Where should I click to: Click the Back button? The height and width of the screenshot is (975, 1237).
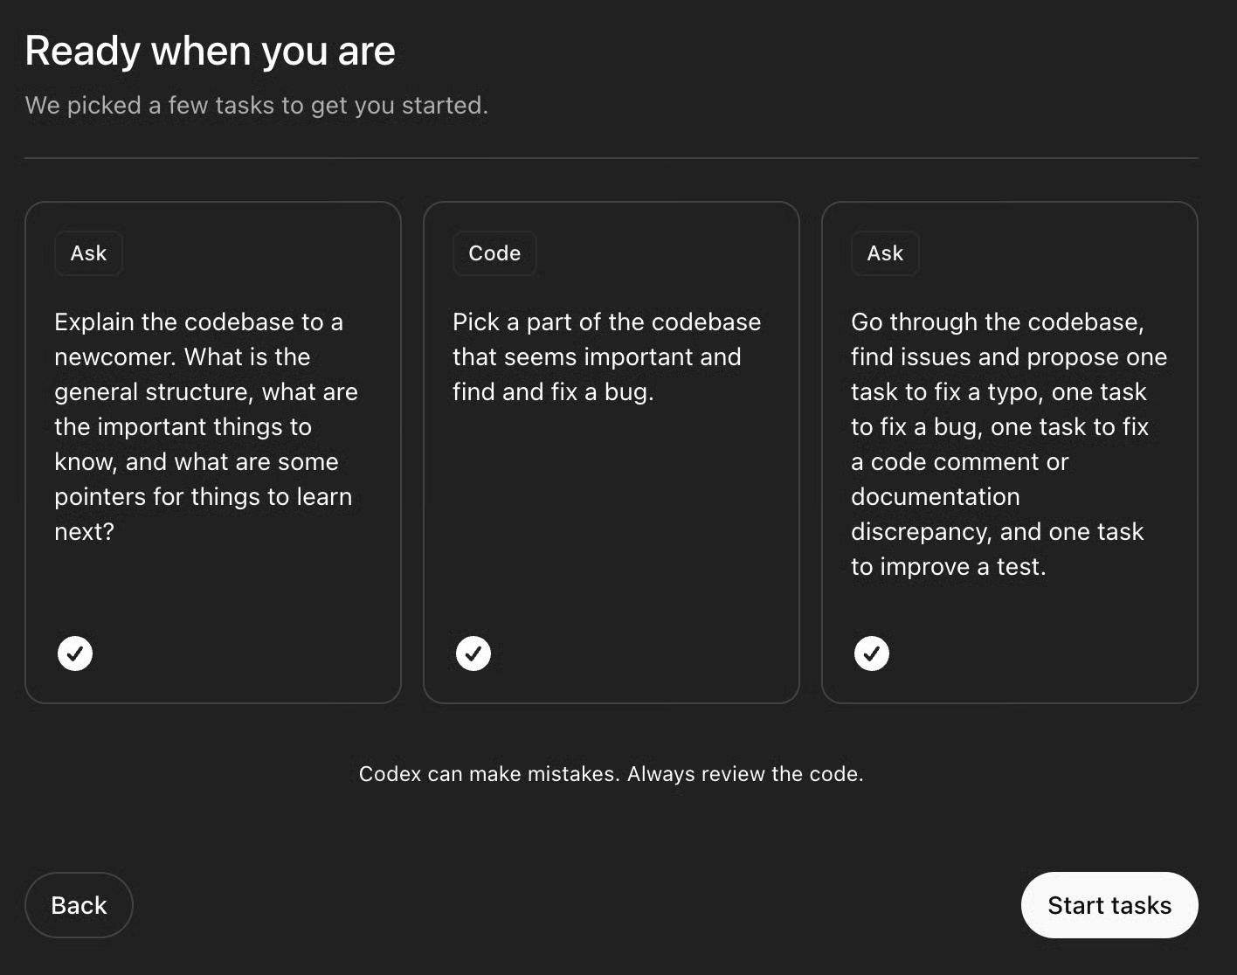click(x=79, y=905)
